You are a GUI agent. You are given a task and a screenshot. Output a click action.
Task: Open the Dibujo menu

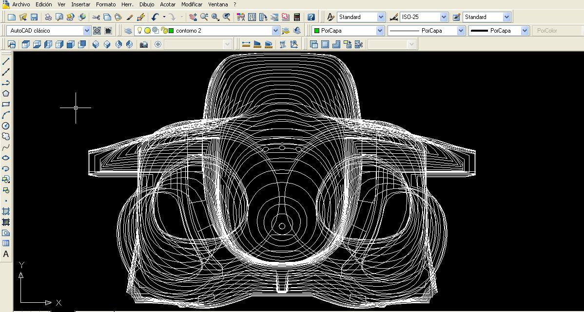(x=147, y=4)
